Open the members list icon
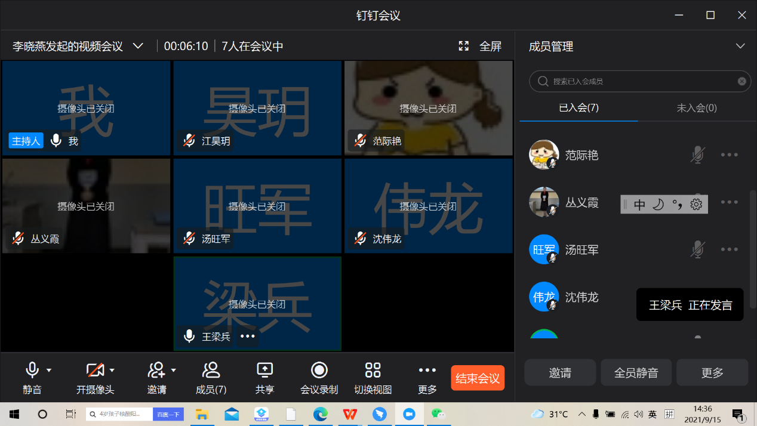The image size is (757, 426). (211, 371)
